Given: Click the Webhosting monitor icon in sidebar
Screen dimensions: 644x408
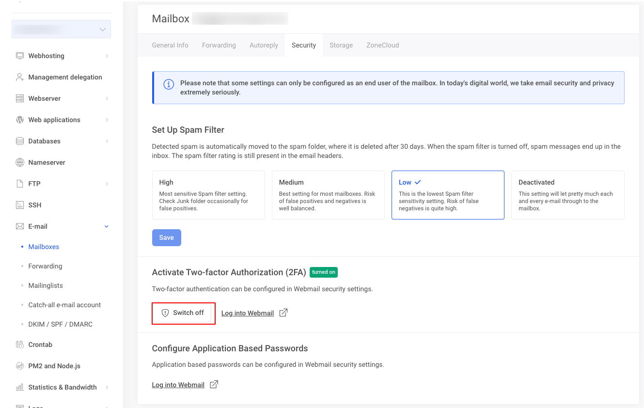Looking at the screenshot, I should pyautogui.click(x=20, y=56).
